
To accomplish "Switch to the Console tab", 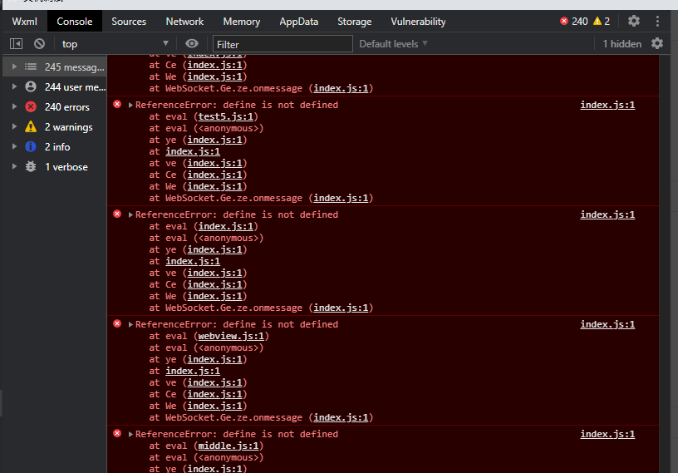I will pyautogui.click(x=75, y=22).
